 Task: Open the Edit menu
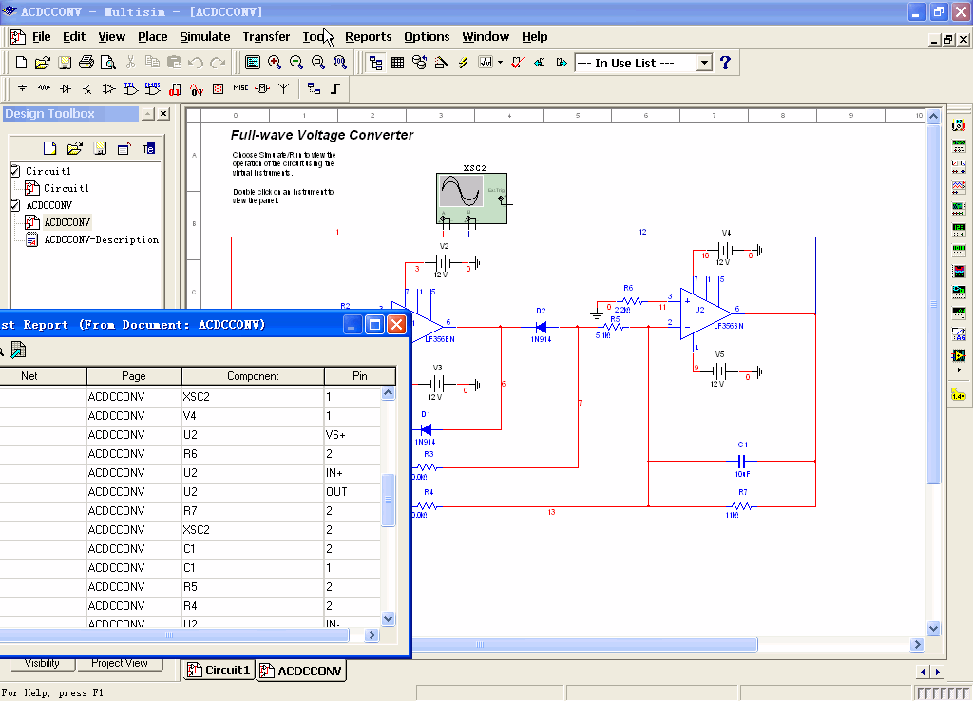click(74, 37)
